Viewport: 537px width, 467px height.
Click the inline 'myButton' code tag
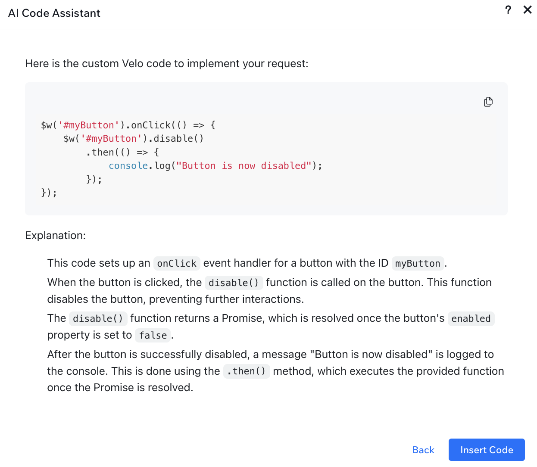click(x=418, y=263)
